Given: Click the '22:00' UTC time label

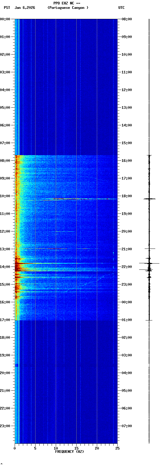Looking at the screenshot, I should [x=127, y=267].
